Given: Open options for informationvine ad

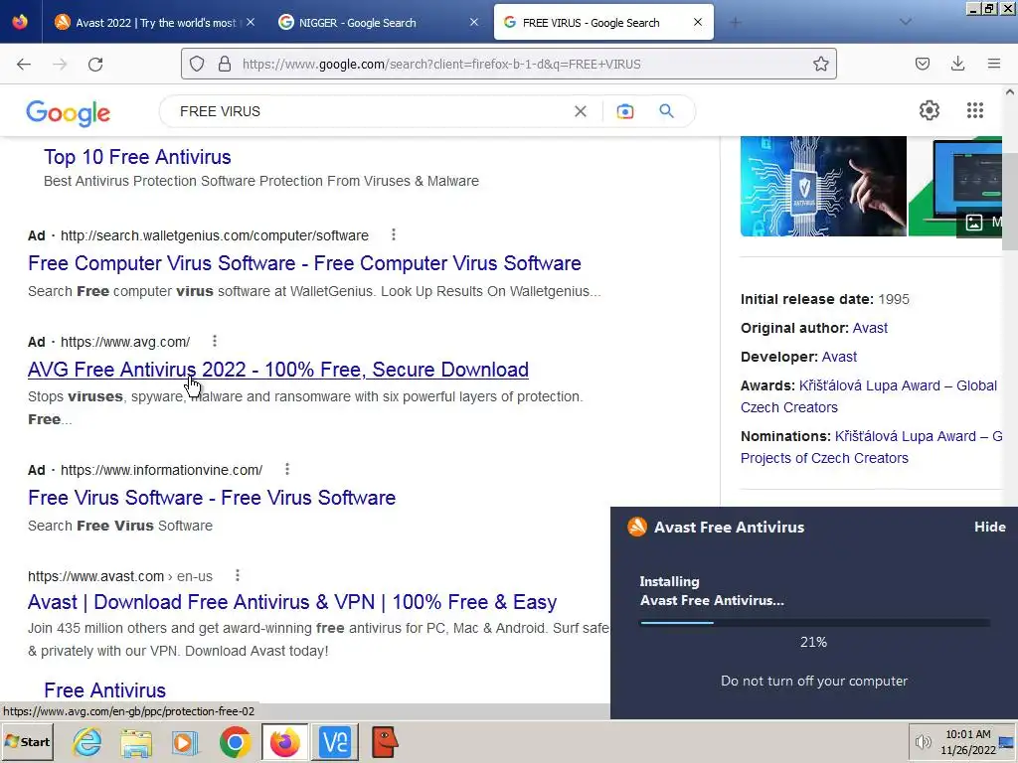Looking at the screenshot, I should click(287, 469).
